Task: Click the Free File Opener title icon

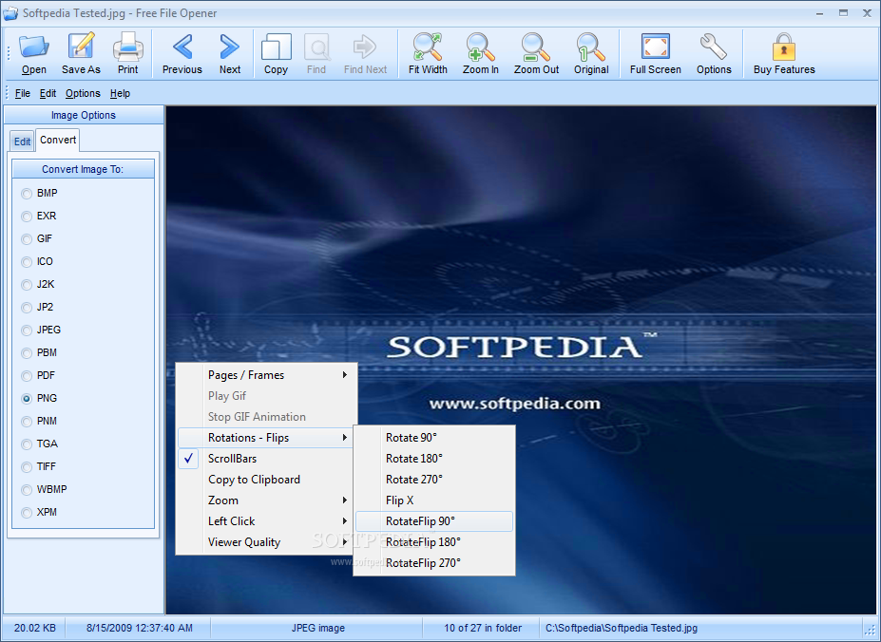Action: pyautogui.click(x=10, y=13)
